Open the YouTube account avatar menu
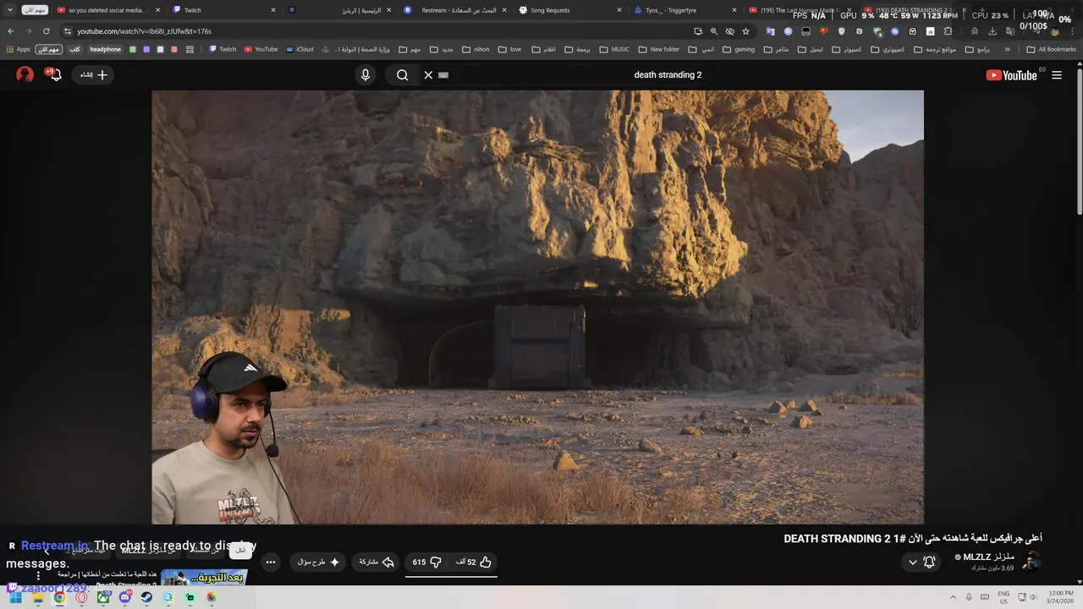The image size is (1083, 609). coord(25,74)
